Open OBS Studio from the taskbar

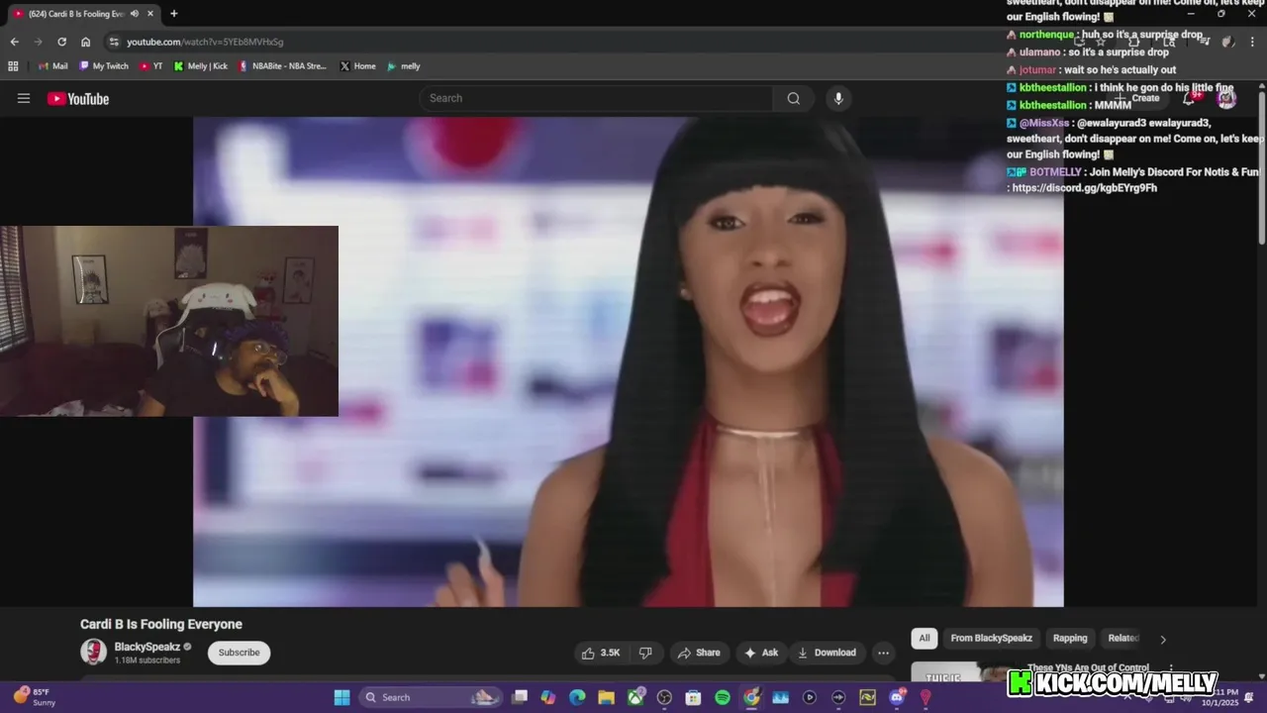[x=664, y=697]
